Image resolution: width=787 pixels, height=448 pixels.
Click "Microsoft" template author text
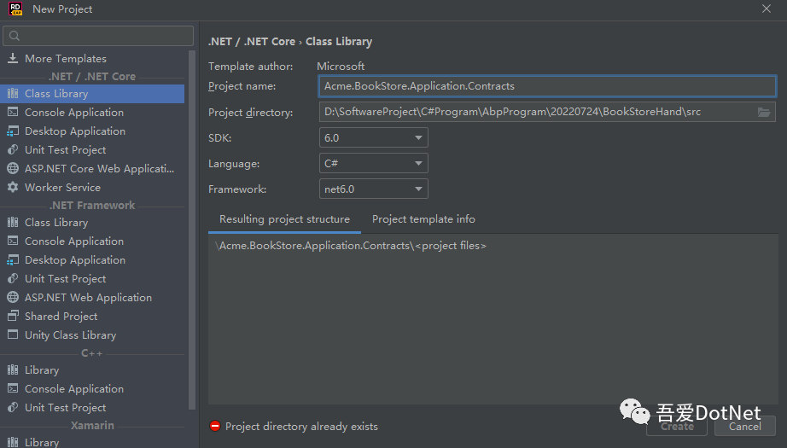(341, 67)
